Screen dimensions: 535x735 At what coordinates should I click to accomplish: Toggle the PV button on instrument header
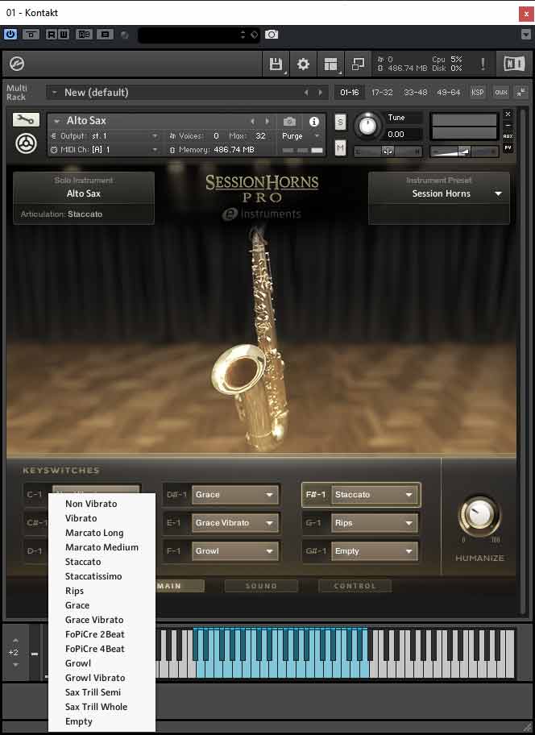(508, 147)
